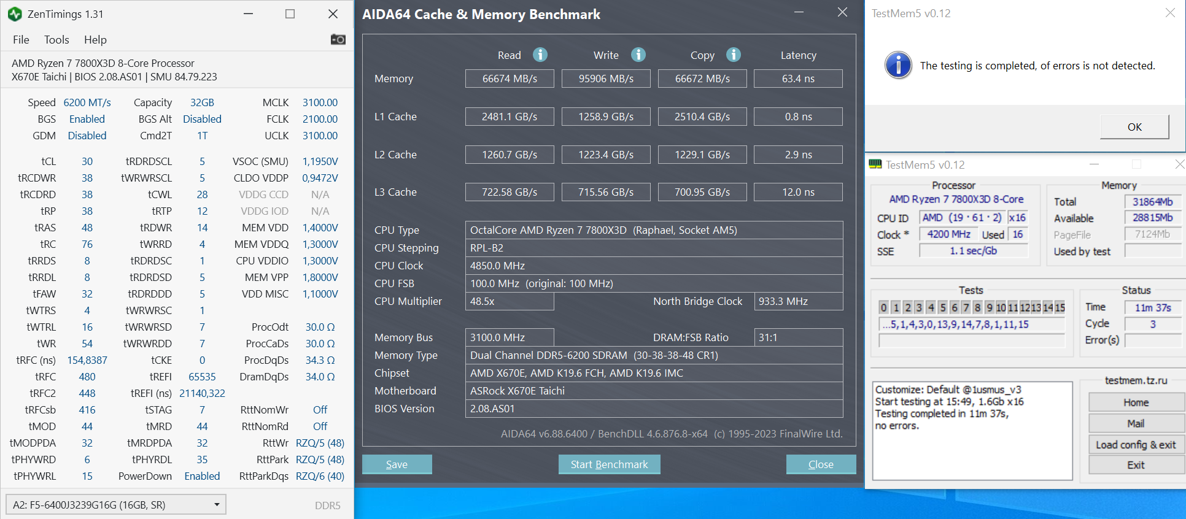Open the Help menu in ZenTimings
This screenshot has height=519, width=1186.
[x=95, y=39]
